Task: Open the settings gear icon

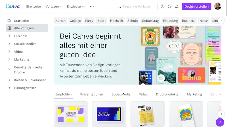Action: coord(170,6)
